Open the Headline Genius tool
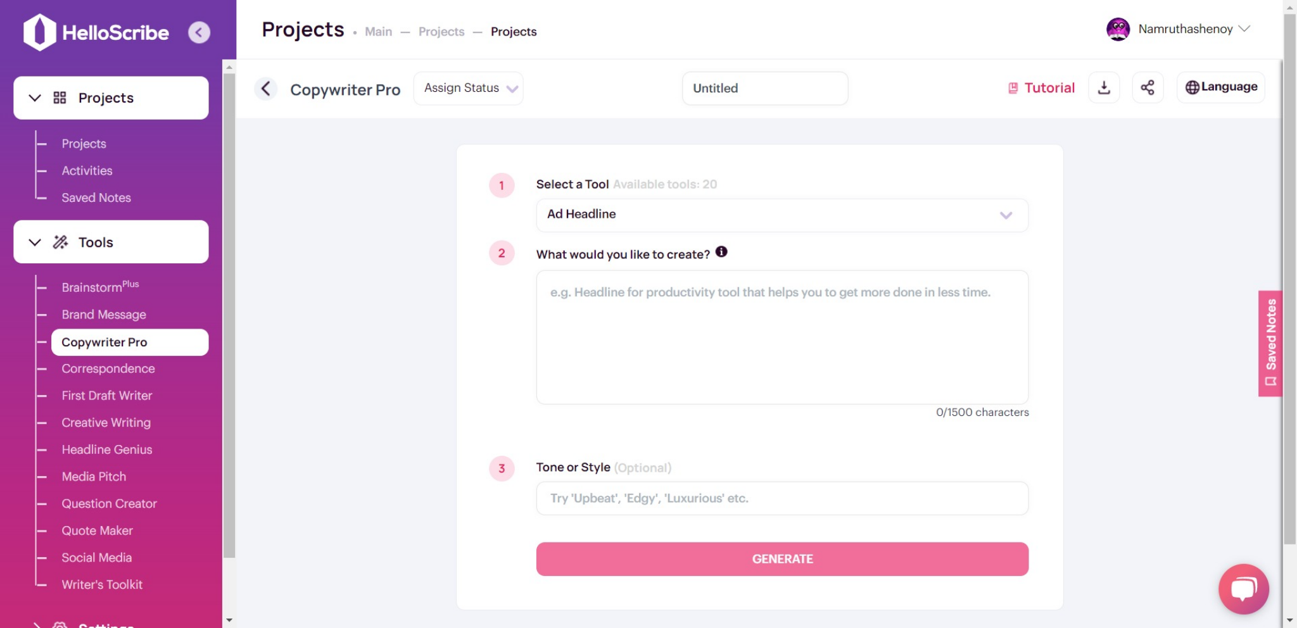The width and height of the screenshot is (1297, 628). tap(107, 449)
